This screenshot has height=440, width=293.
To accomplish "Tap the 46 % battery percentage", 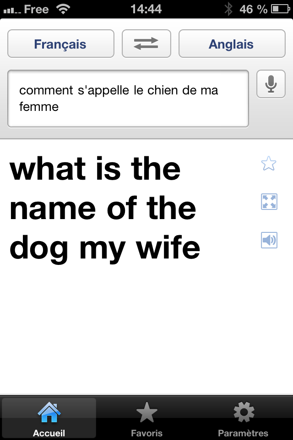I will tap(254, 9).
